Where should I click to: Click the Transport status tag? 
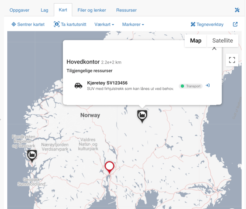coord(191,86)
